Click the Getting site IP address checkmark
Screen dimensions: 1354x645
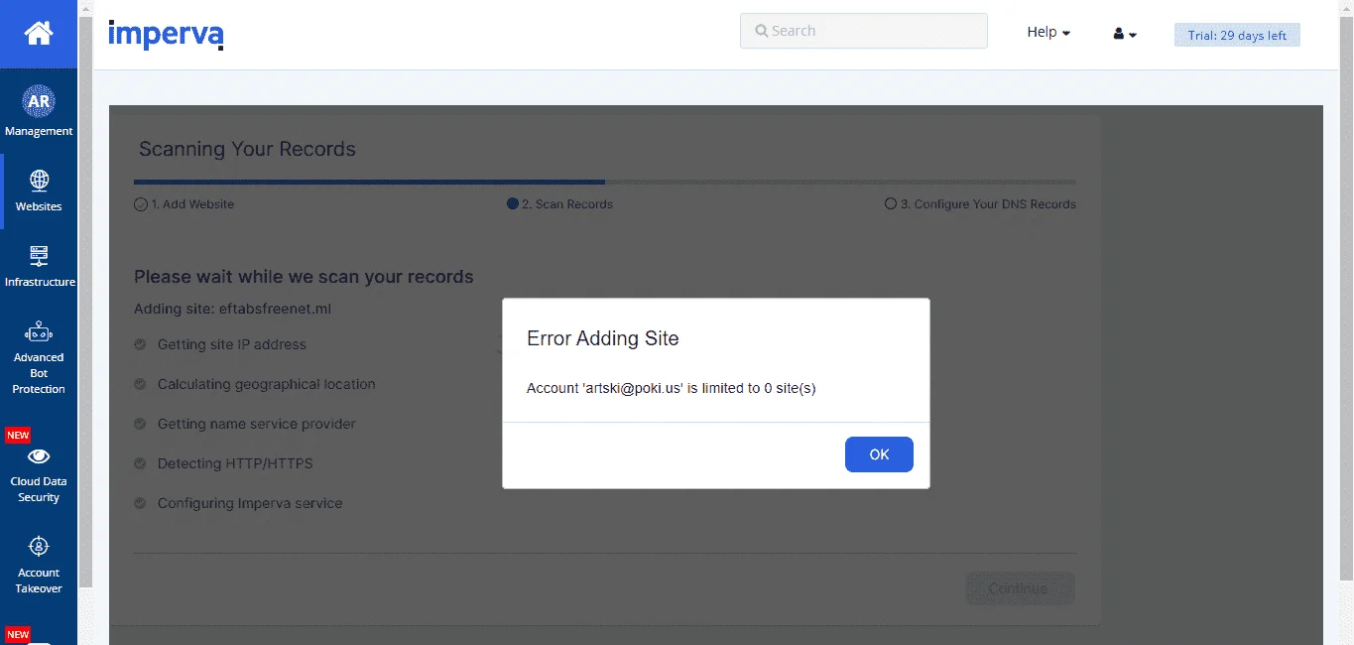coord(140,344)
